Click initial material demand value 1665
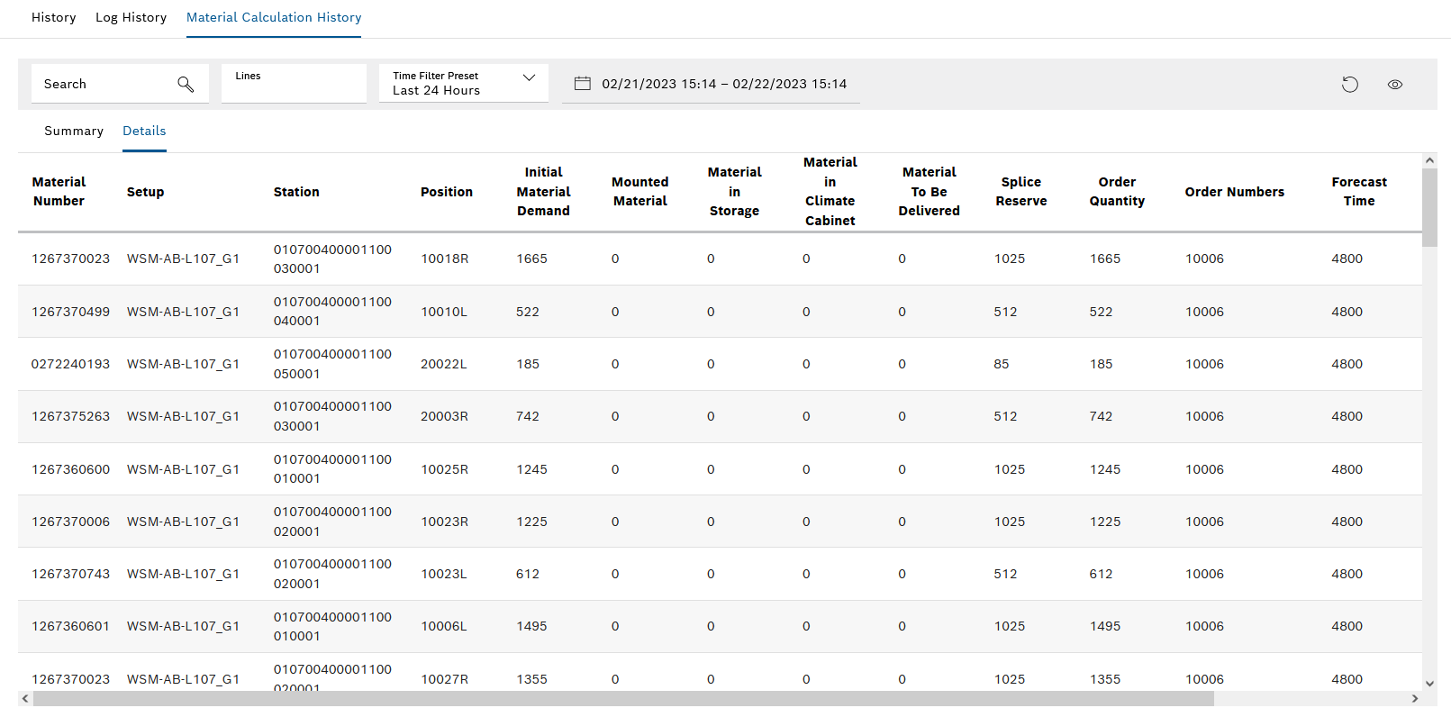This screenshot has height=717, width=1451. click(532, 259)
